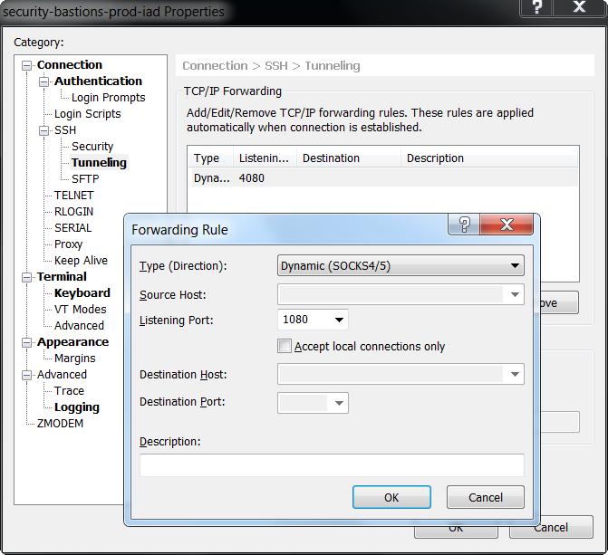Click the Description text field
The height and width of the screenshot is (555, 608).
point(332,465)
